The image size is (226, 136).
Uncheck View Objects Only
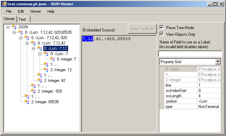162,34
